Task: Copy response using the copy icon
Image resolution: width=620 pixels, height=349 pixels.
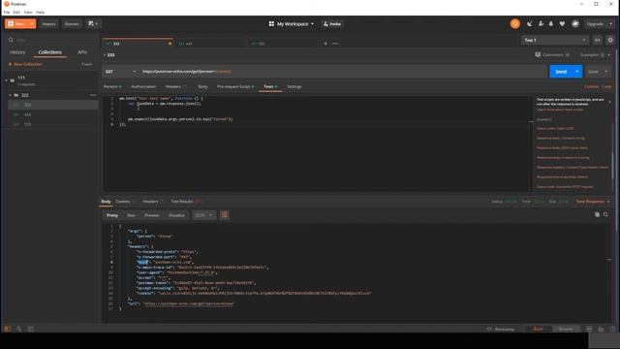Action: [597, 214]
